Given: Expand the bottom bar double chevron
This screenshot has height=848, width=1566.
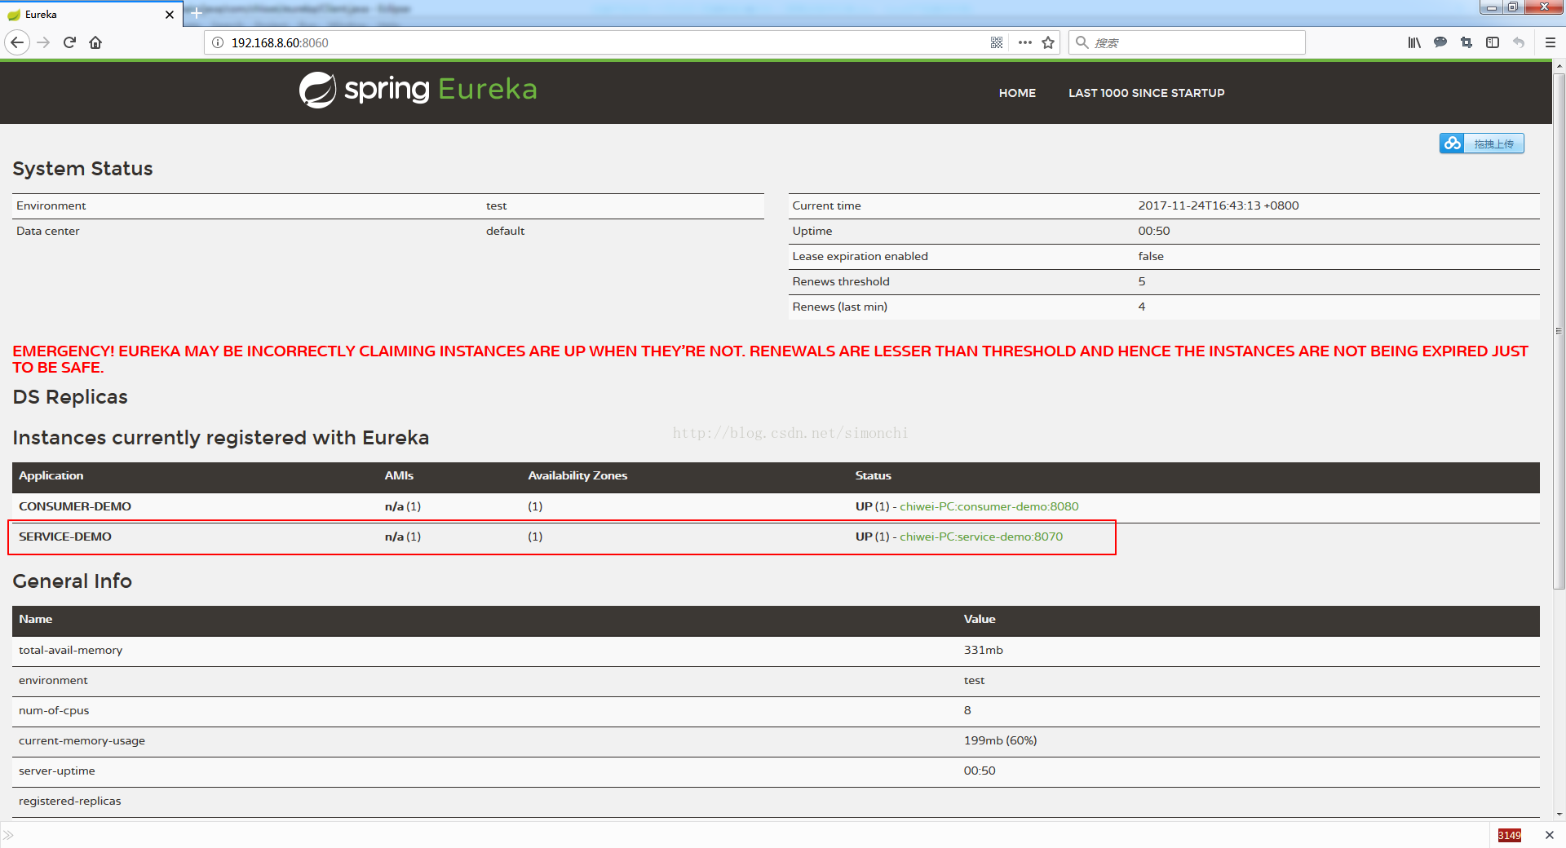Looking at the screenshot, I should 8,835.
